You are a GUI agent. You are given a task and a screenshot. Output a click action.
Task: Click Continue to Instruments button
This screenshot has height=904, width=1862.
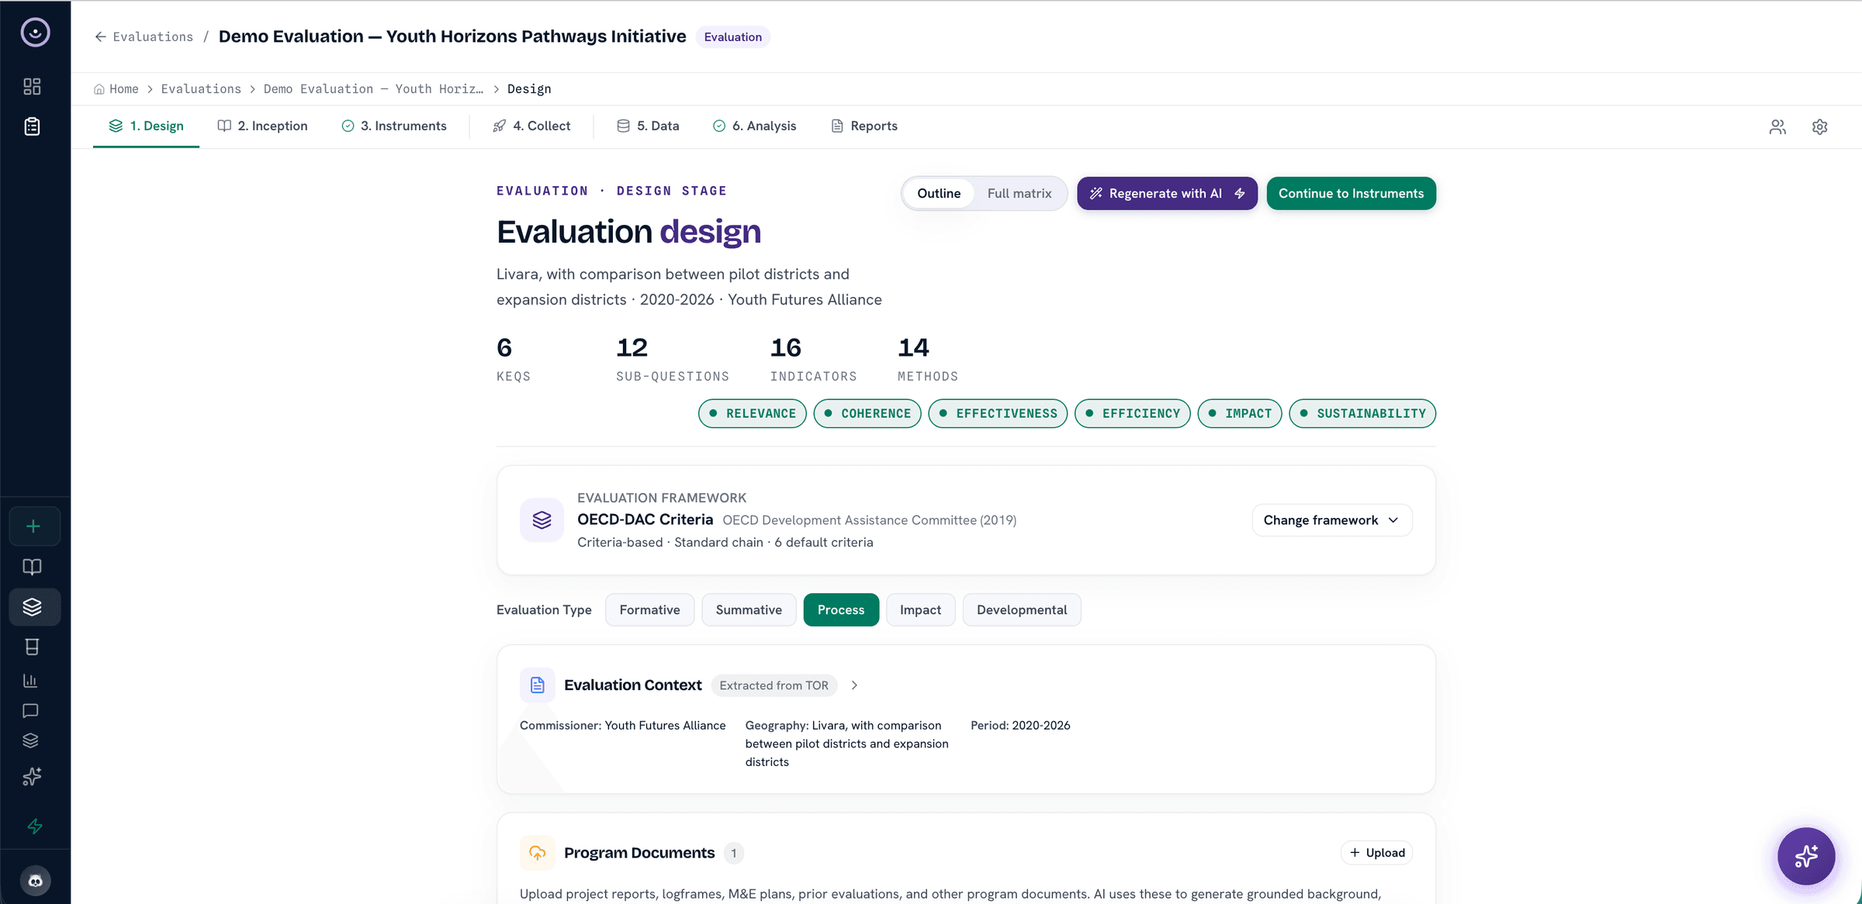click(1351, 193)
